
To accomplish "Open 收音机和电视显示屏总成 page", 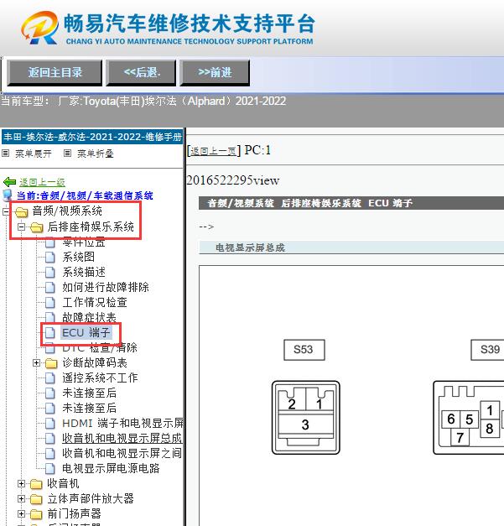I will [122, 439].
